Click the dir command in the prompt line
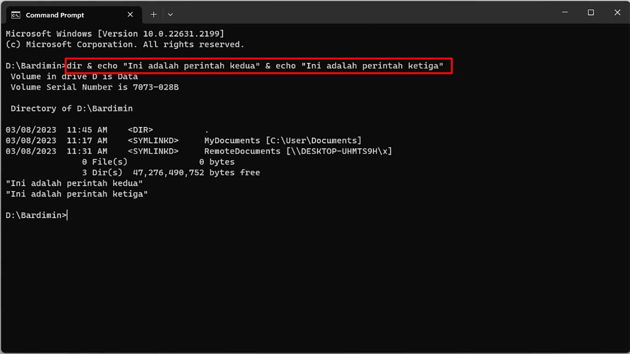The height and width of the screenshot is (354, 630). (74, 66)
